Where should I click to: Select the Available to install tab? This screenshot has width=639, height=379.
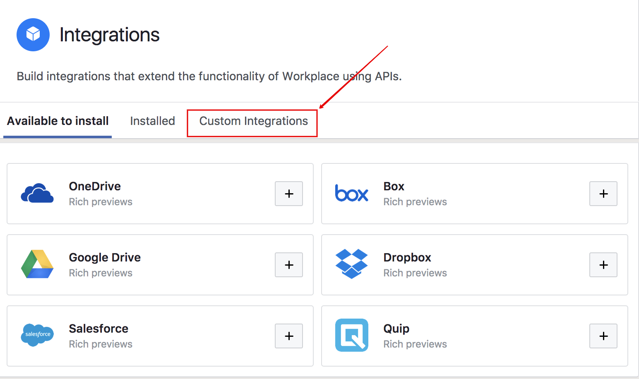click(58, 121)
